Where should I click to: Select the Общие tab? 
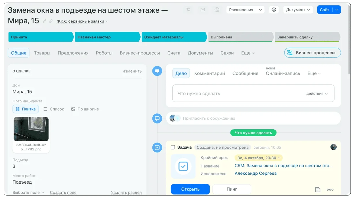tap(19, 53)
